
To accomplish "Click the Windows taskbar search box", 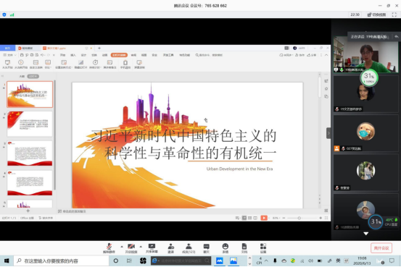I will click(62, 260).
